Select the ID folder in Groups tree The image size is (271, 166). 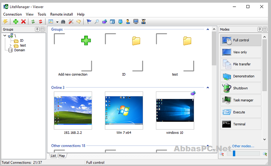click(x=22, y=40)
